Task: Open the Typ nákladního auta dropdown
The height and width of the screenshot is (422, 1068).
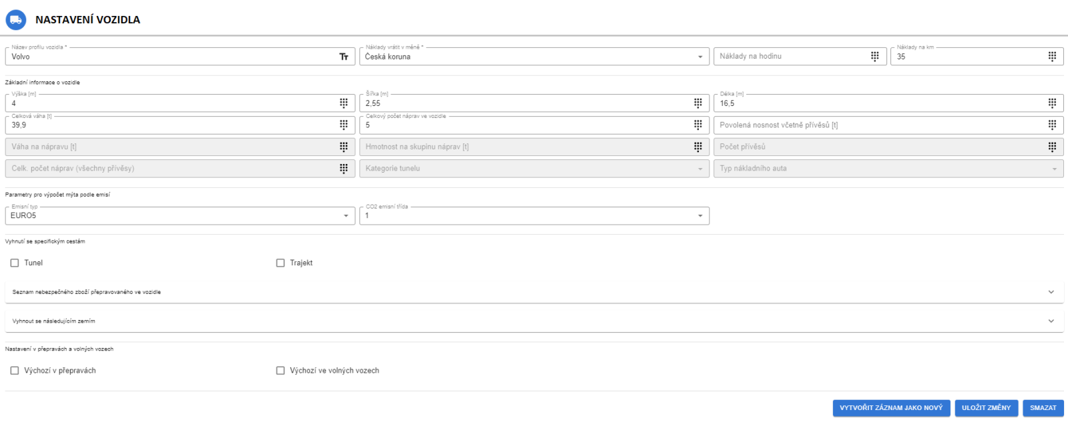Action: pyautogui.click(x=888, y=169)
